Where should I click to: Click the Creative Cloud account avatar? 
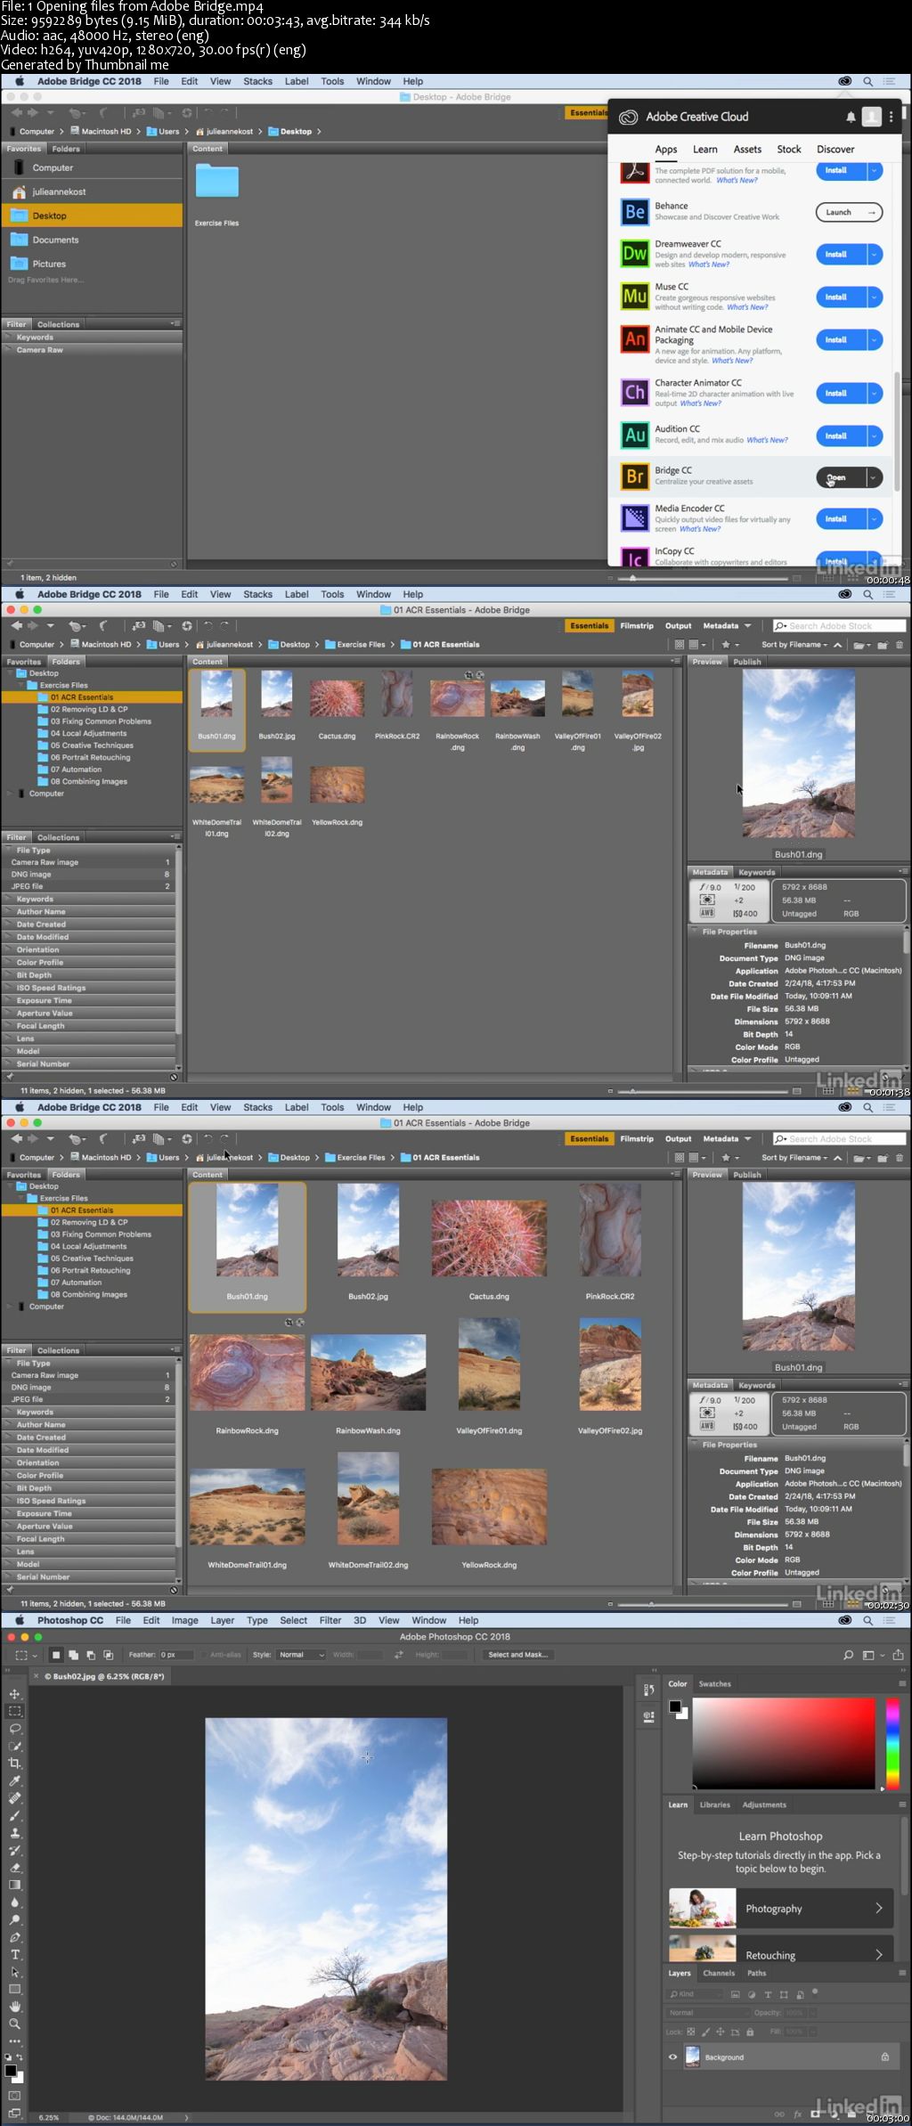tap(872, 117)
